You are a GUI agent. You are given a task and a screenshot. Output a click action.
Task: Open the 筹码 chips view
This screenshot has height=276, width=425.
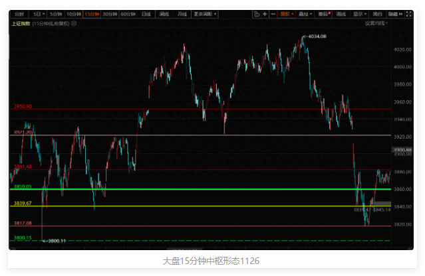[323, 13]
